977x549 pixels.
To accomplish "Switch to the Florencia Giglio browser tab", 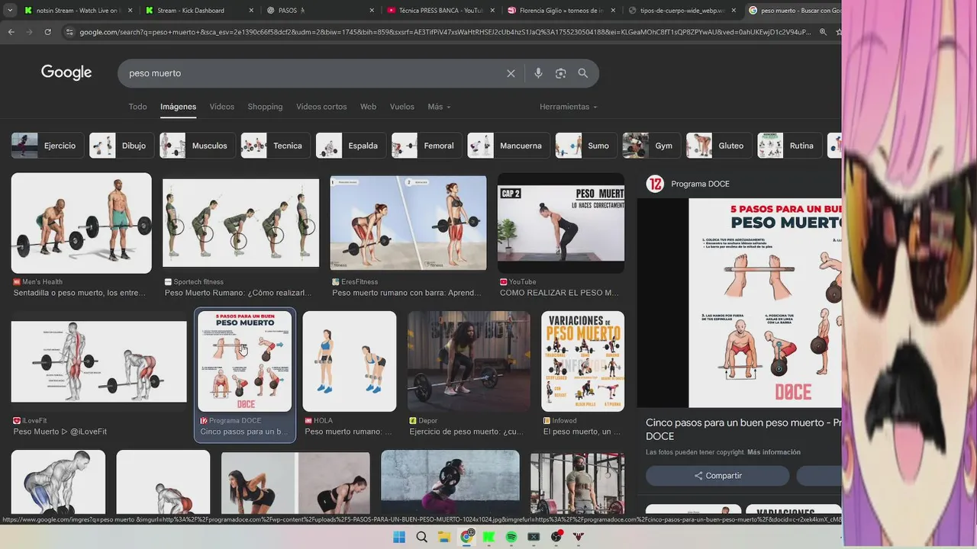I will click(560, 11).
